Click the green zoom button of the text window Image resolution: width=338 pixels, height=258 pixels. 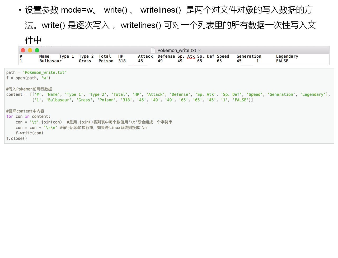37,50
